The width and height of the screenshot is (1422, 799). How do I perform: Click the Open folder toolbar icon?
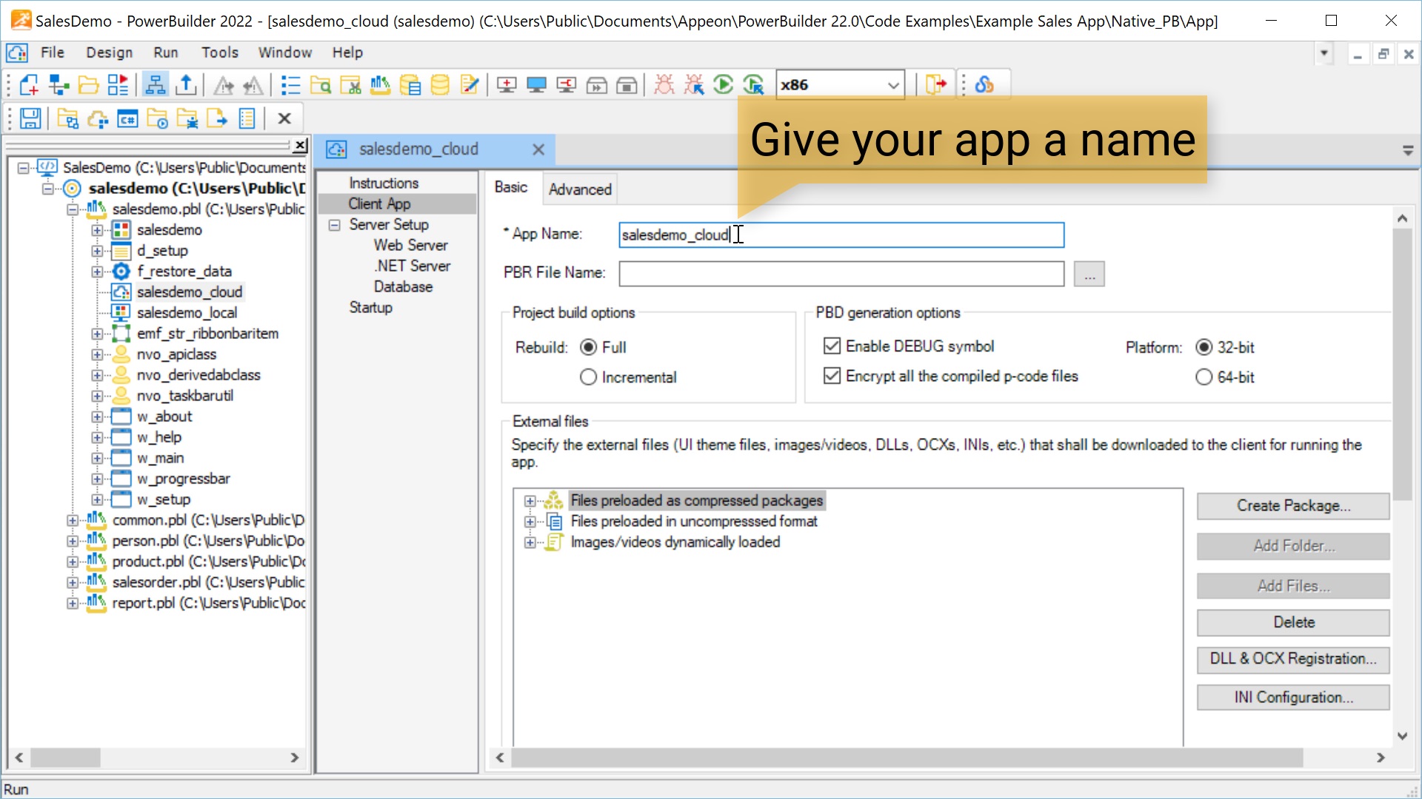click(88, 85)
